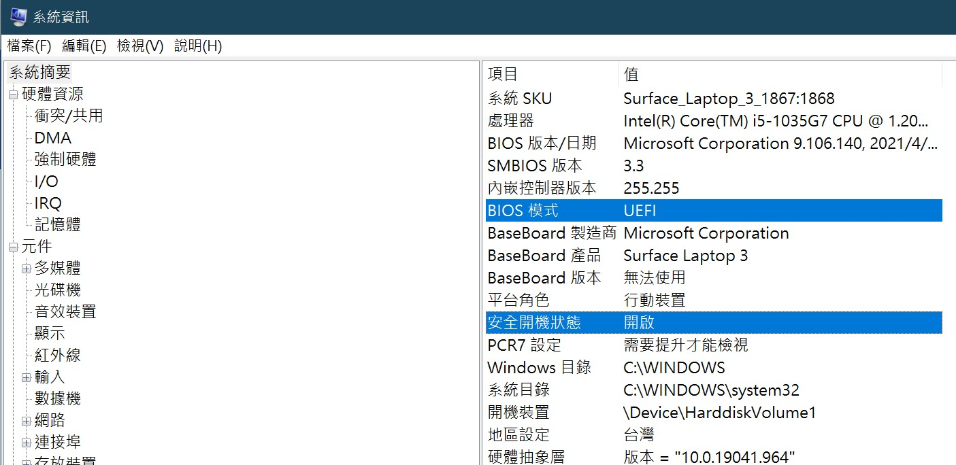This screenshot has width=956, height=465.
Task: Open the 檢視(V) menu
Action: (x=140, y=46)
